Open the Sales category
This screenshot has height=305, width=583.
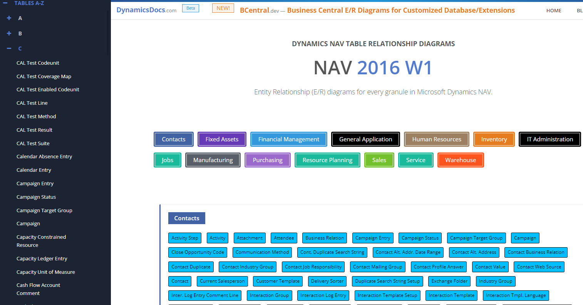tap(379, 160)
